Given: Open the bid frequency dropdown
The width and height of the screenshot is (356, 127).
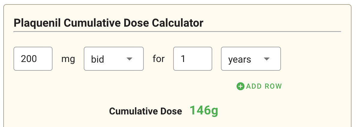Looking at the screenshot, I should pos(113,59).
